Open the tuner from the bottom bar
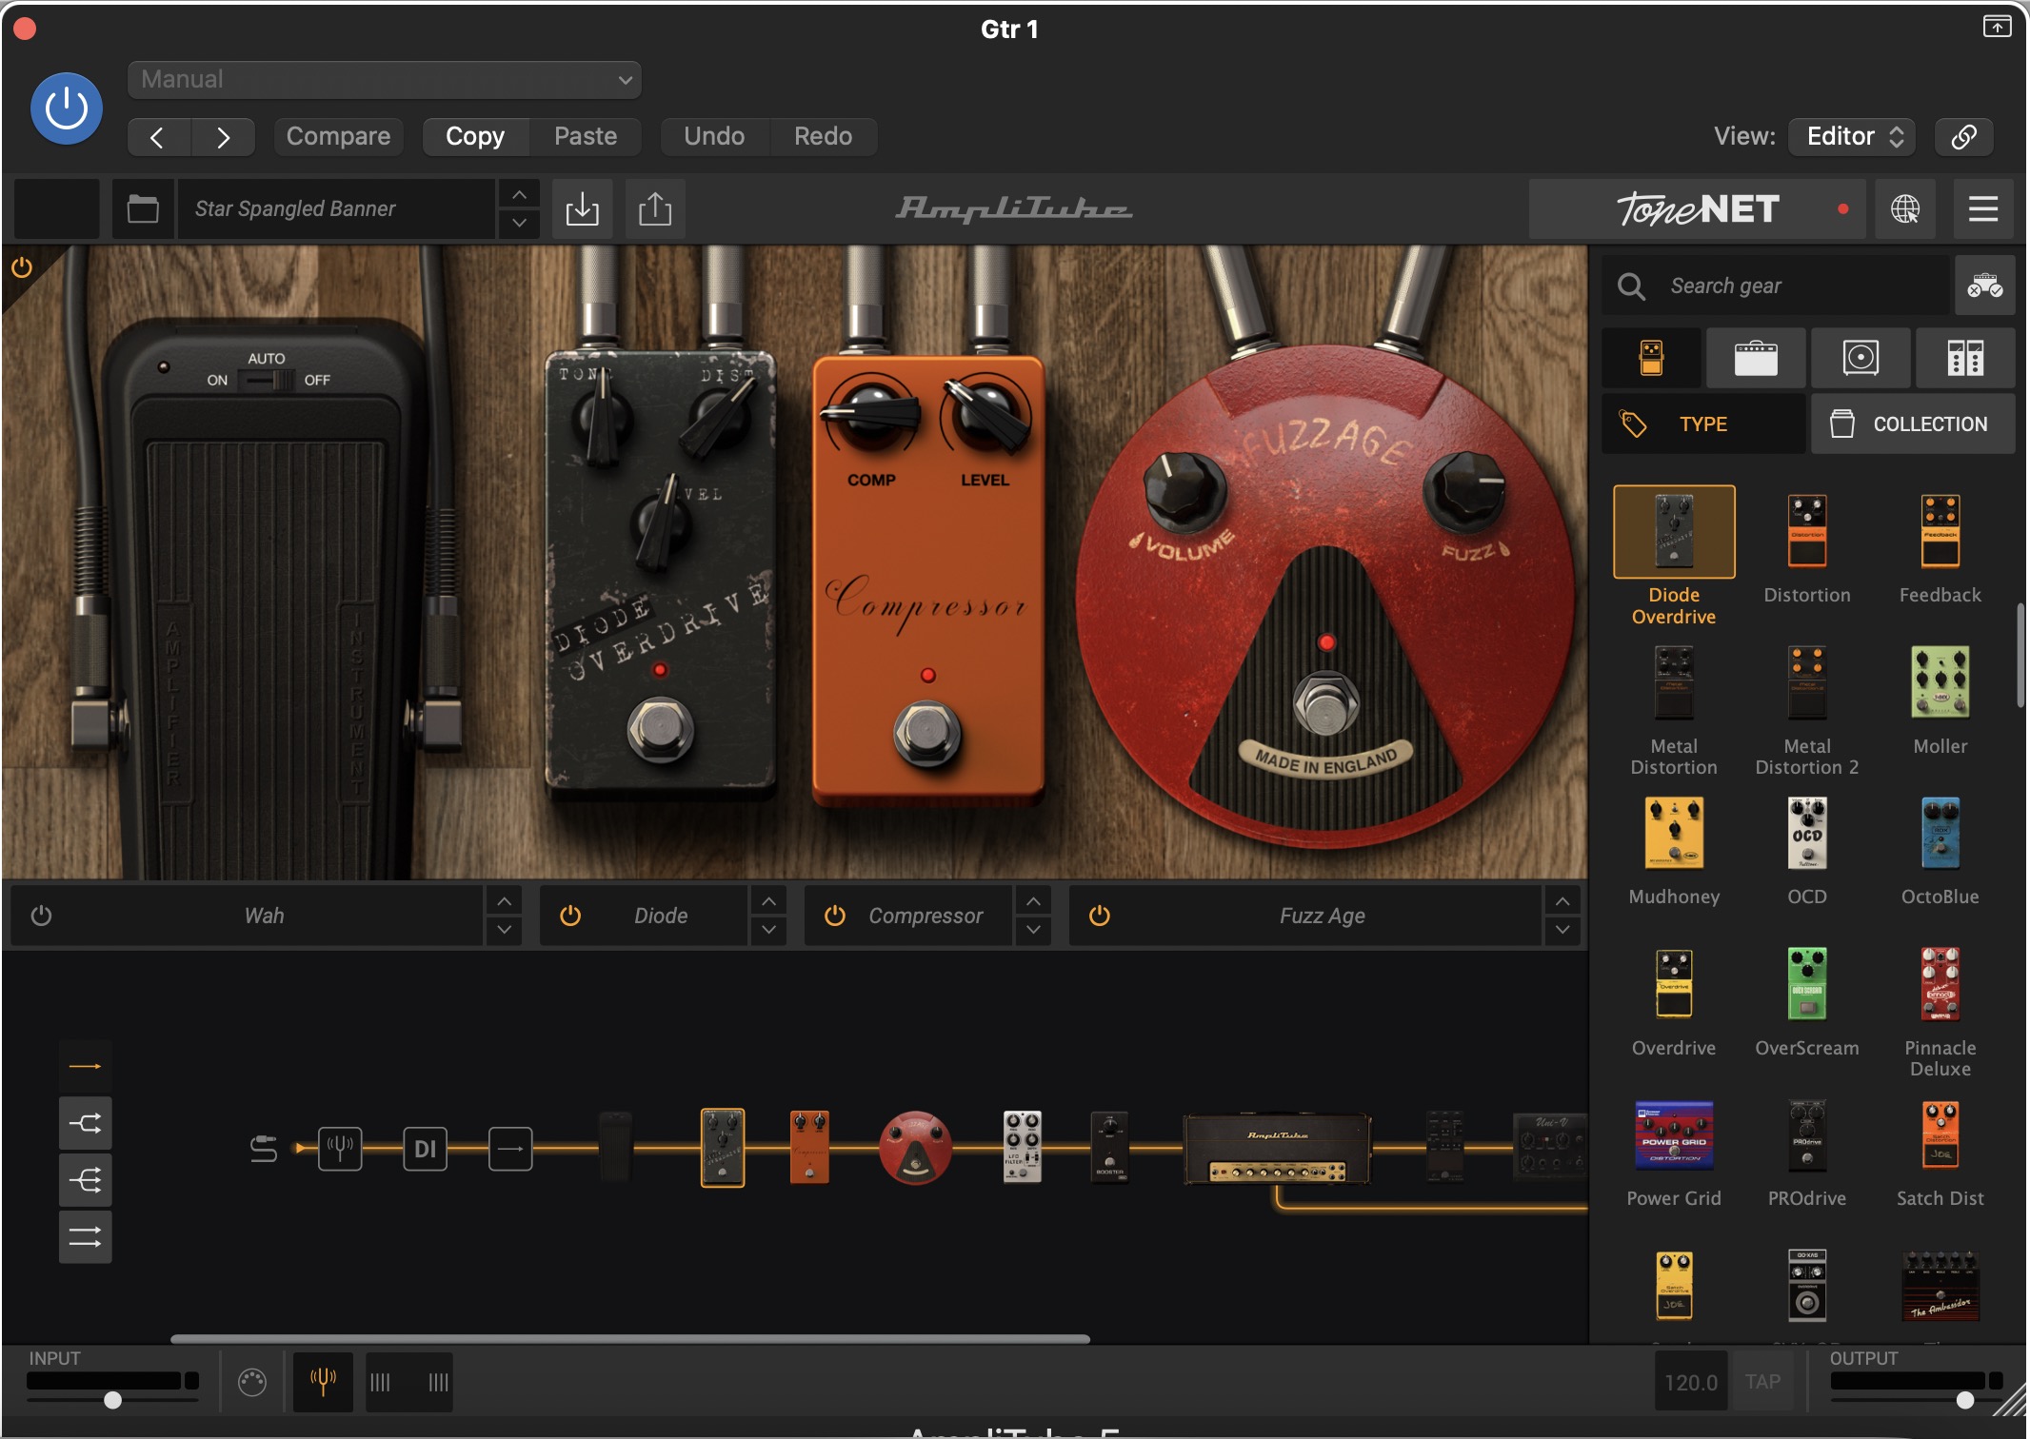The width and height of the screenshot is (2030, 1439). click(x=323, y=1381)
